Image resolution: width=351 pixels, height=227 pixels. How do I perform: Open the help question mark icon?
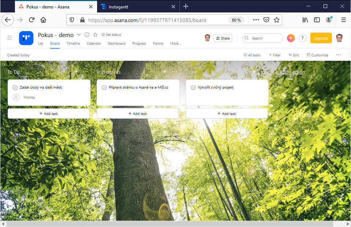[x=302, y=38]
